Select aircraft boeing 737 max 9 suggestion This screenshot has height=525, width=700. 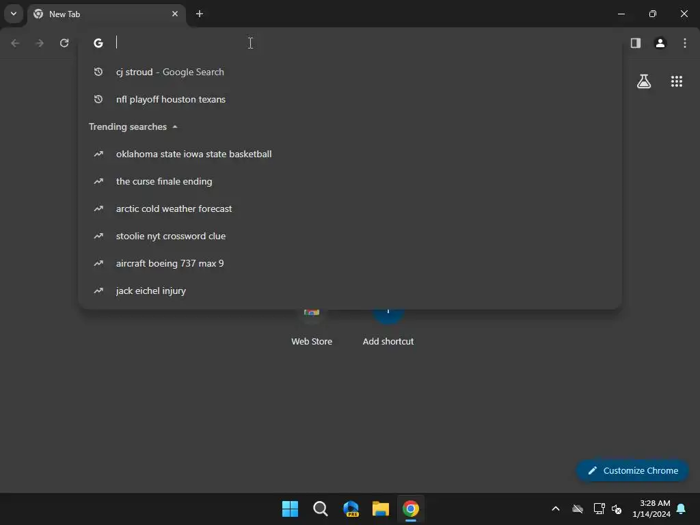[350, 263]
